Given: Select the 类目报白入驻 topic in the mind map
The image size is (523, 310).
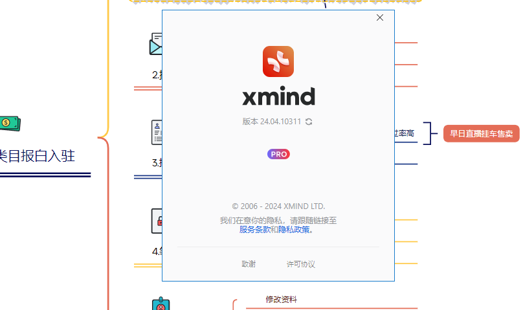Looking at the screenshot, I should click(x=37, y=156).
